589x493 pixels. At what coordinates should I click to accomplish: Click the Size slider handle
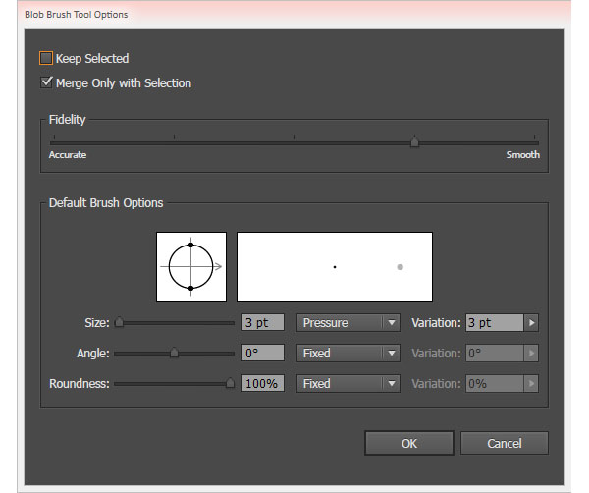tap(119, 322)
